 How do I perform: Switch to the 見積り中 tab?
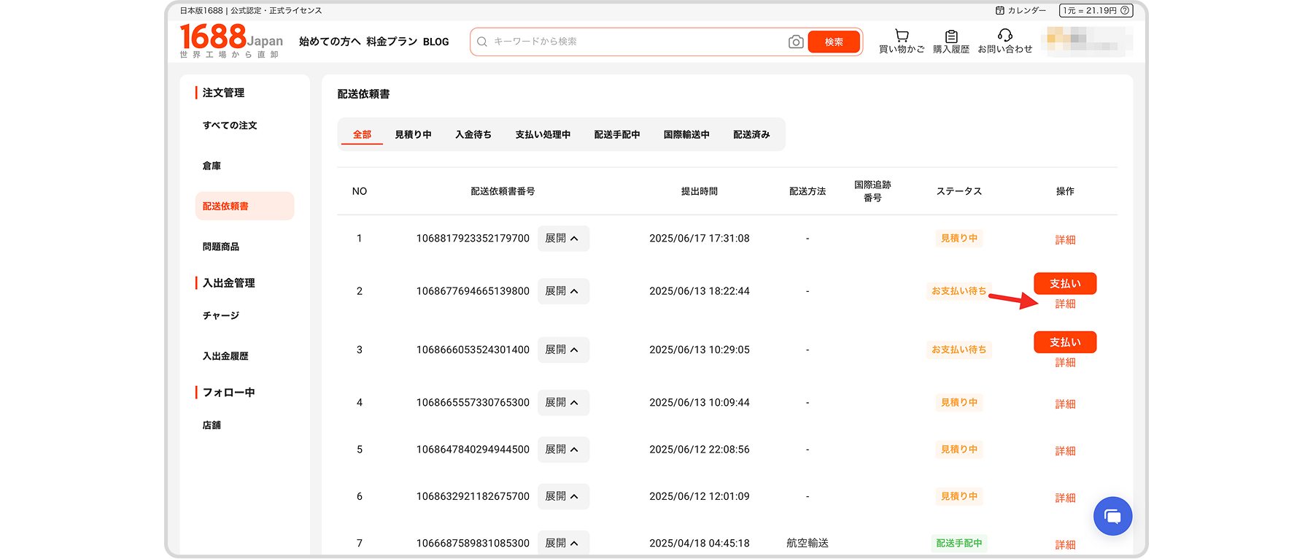413,135
